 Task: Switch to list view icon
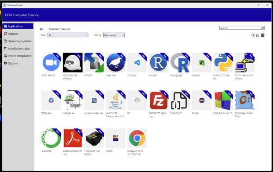pos(258,35)
